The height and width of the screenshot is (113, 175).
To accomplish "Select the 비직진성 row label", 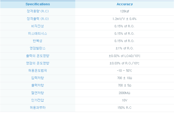I will tap(38, 26).
